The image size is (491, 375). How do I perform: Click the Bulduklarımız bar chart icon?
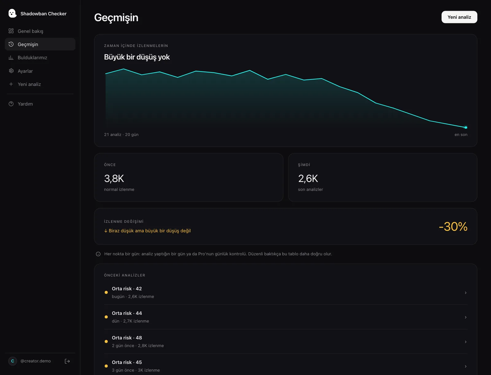click(11, 57)
